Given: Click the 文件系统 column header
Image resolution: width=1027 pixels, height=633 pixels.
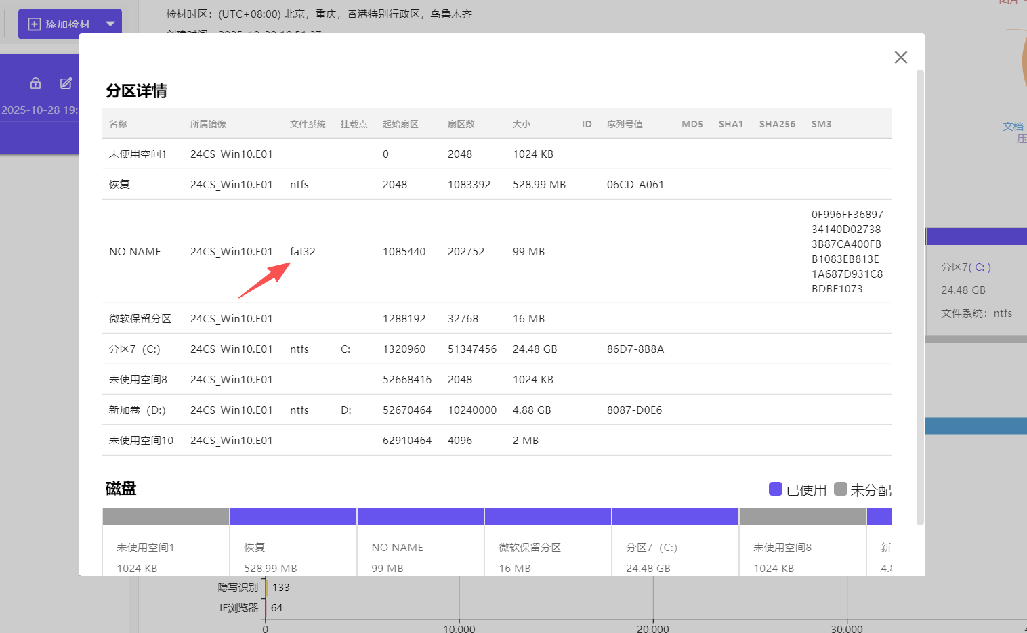Looking at the screenshot, I should click(x=308, y=124).
